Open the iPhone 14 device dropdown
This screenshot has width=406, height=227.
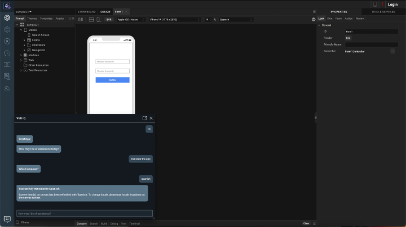click(x=175, y=20)
